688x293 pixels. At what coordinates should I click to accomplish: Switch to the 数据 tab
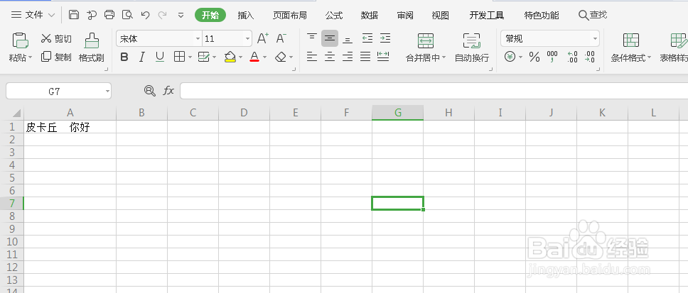(370, 16)
